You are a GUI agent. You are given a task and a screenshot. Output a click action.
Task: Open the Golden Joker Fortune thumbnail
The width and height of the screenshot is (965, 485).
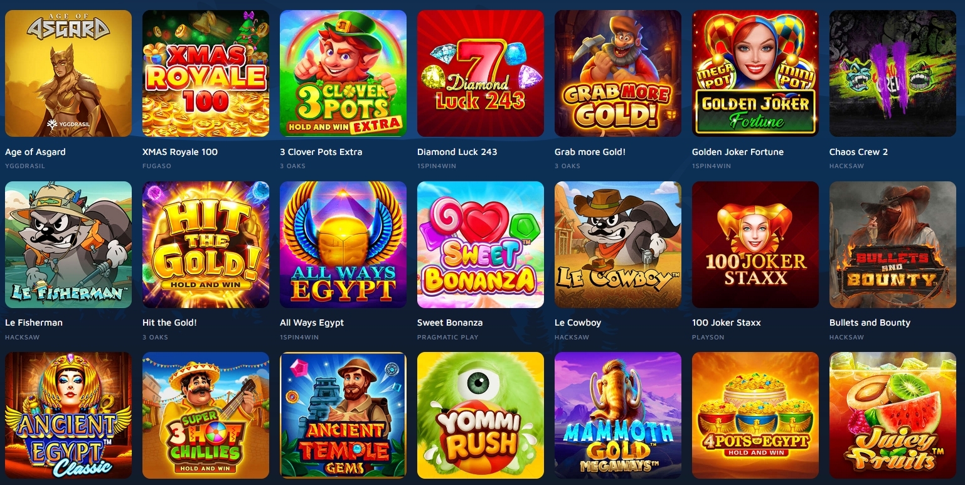755,73
